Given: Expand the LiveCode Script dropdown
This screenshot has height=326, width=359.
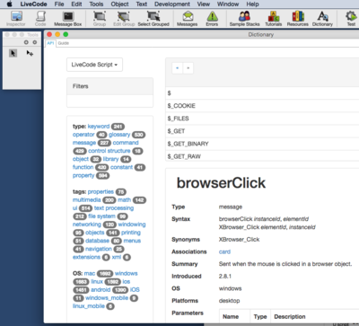Looking at the screenshot, I should click(x=94, y=65).
